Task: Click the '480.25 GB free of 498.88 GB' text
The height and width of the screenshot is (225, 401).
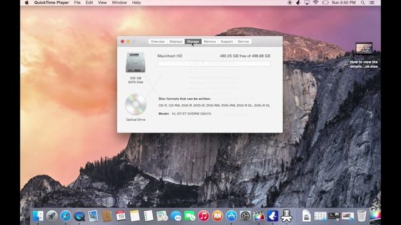Action: click(245, 56)
